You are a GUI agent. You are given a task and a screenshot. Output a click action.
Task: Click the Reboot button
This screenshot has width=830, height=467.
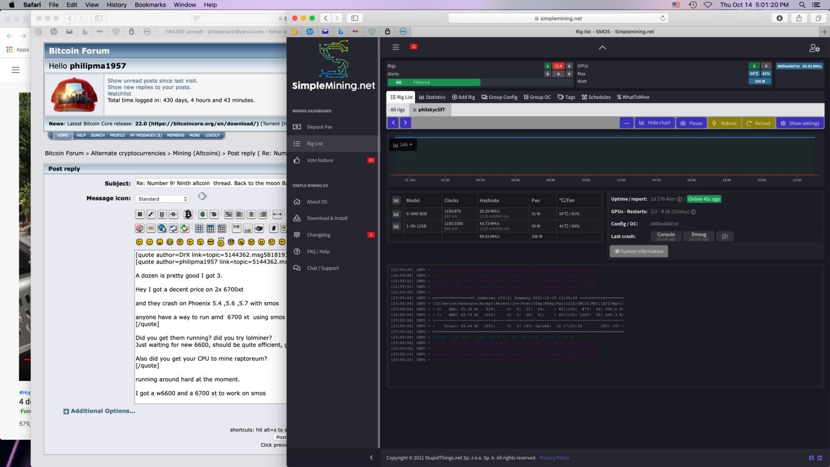(x=724, y=123)
